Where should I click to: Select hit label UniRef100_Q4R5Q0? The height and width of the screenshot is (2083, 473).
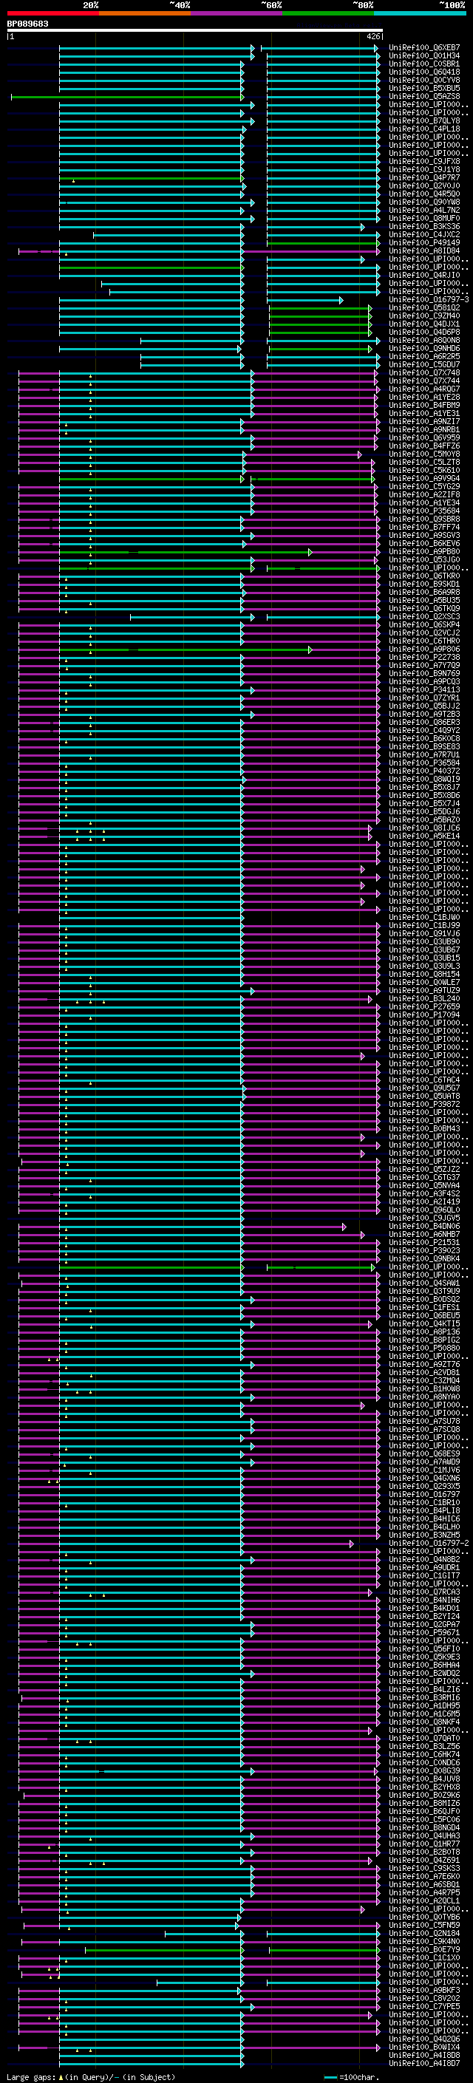pos(423,194)
